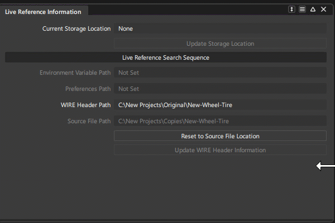Collapse panel with the triangle icon
The image size is (335, 223).
pyautogui.click(x=313, y=9)
